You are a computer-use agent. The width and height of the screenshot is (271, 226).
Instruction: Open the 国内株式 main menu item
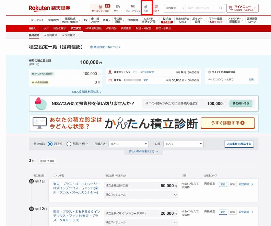(x=53, y=20)
